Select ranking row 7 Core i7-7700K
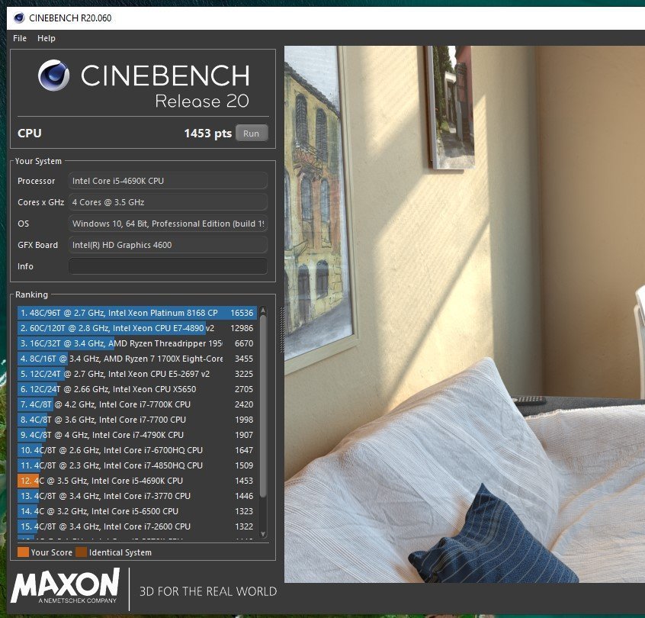The image size is (645, 618). (137, 404)
